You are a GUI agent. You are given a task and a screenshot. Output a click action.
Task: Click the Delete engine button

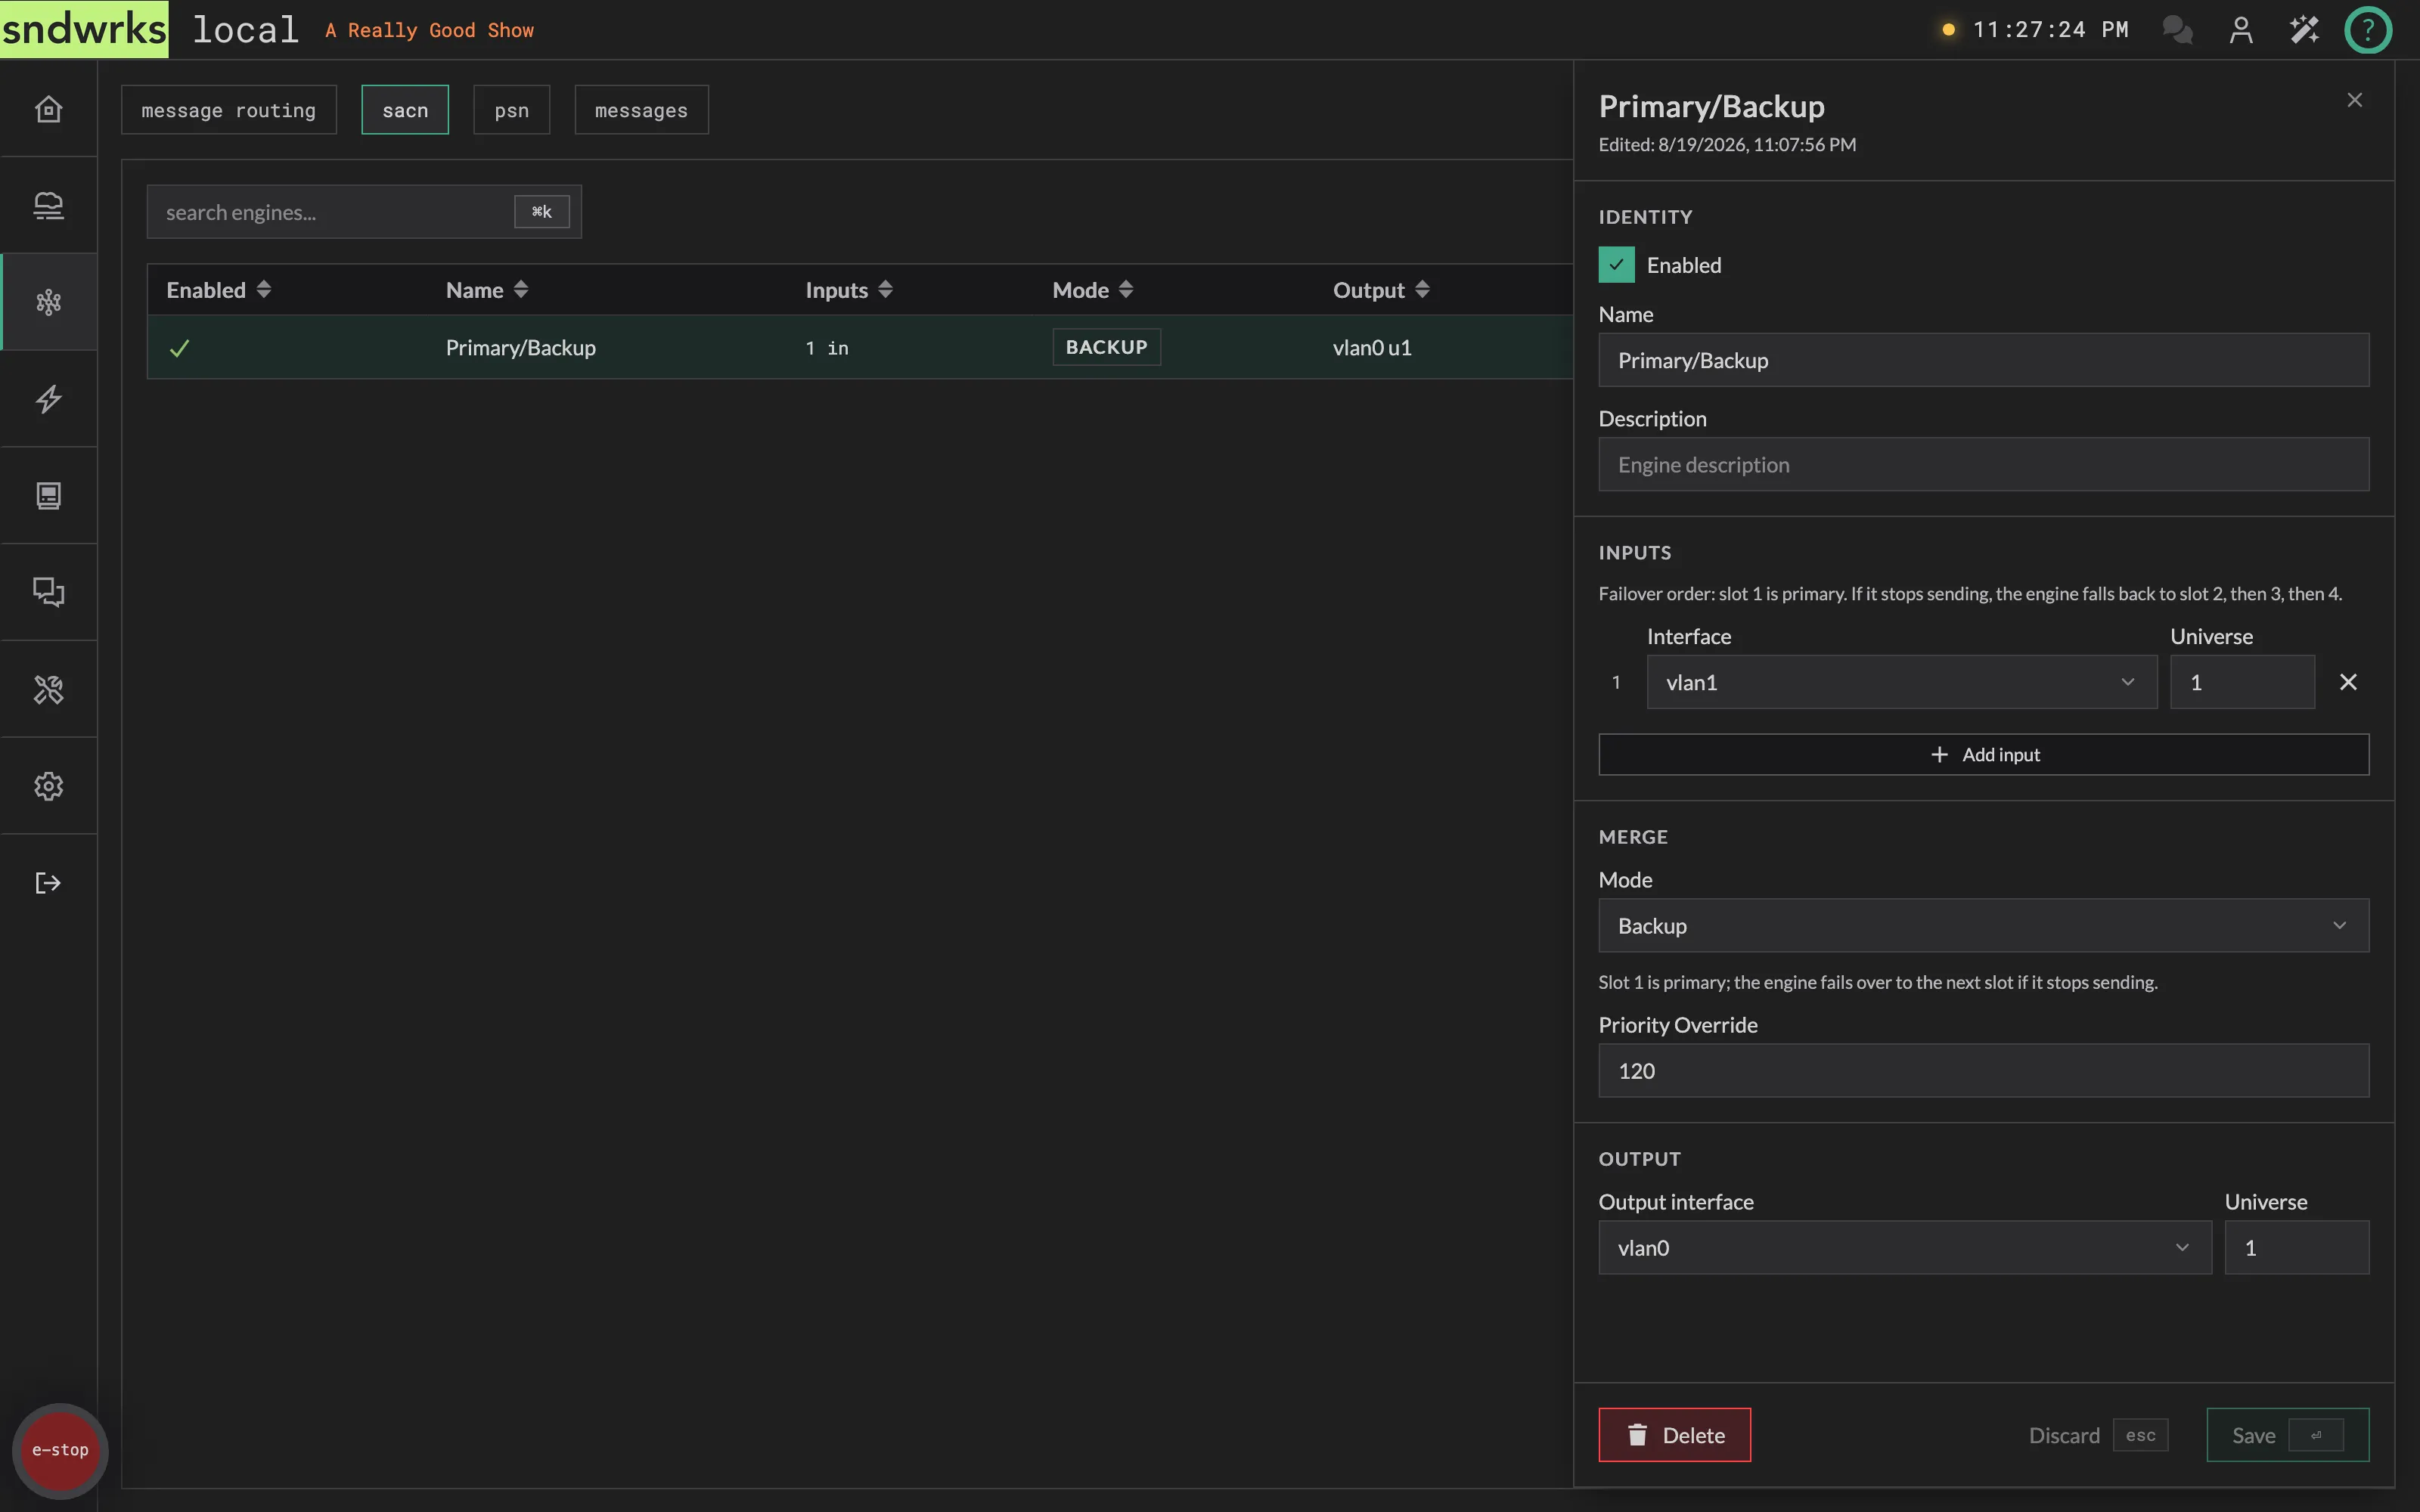click(x=1674, y=1435)
